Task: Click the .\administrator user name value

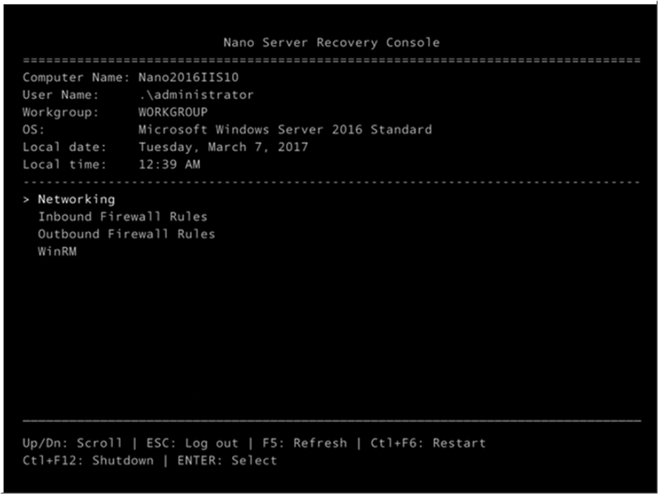Action: click(x=196, y=95)
